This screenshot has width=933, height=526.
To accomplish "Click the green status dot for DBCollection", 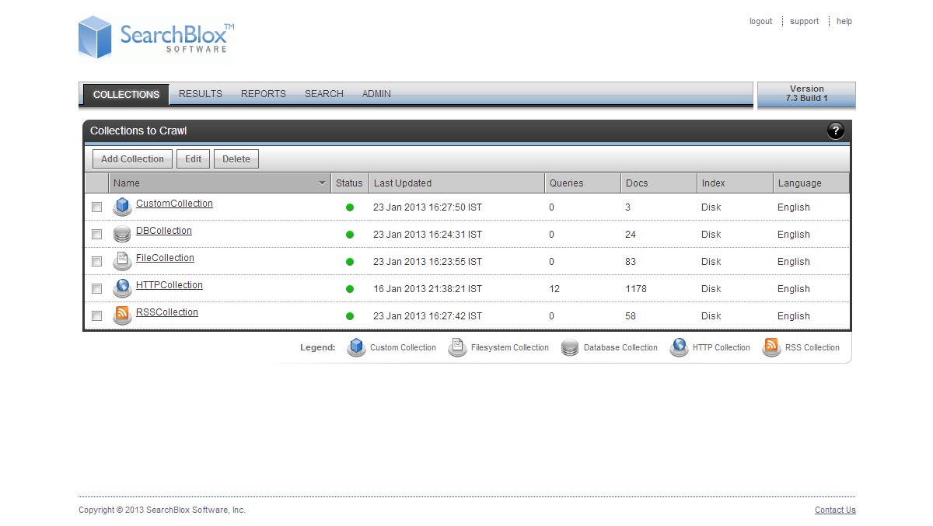I will click(350, 235).
